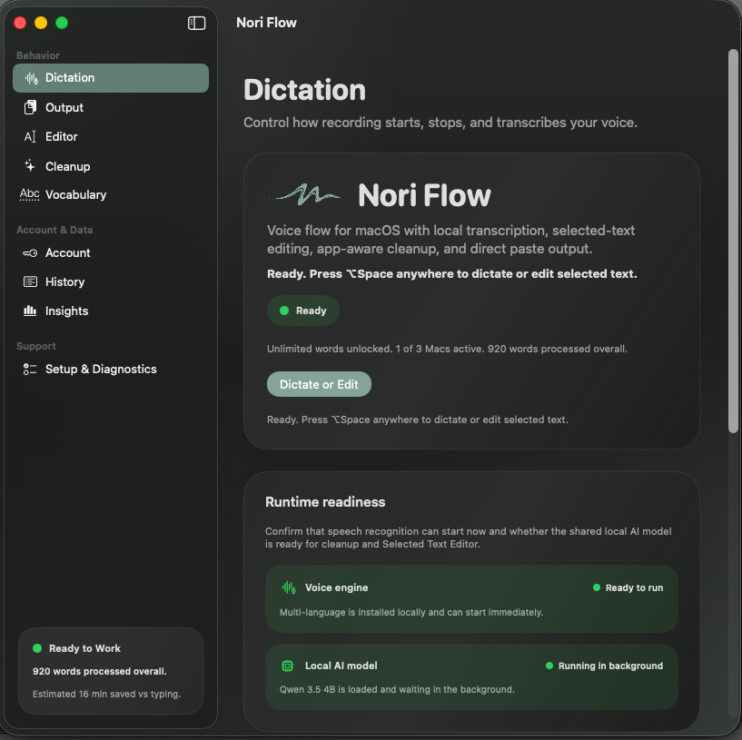
Task: Click the large Nori Flow card title
Action: pos(424,195)
